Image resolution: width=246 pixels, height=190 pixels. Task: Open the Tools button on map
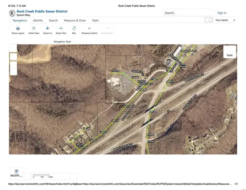point(230,52)
